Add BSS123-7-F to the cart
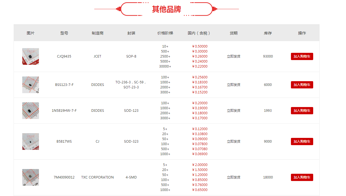346x196 pixels. tap(302, 85)
